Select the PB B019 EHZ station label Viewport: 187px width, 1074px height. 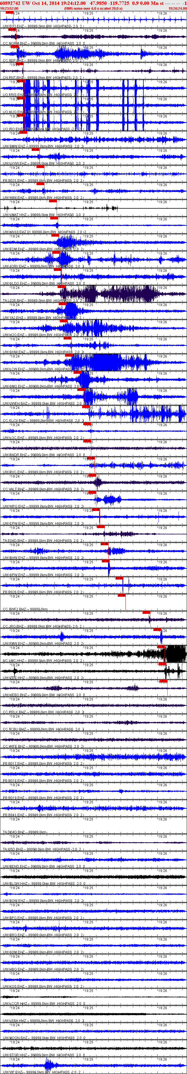(x=43, y=798)
